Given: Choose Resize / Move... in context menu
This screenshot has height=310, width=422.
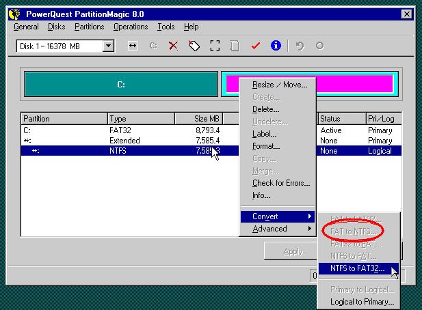Looking at the screenshot, I should pyautogui.click(x=278, y=85).
